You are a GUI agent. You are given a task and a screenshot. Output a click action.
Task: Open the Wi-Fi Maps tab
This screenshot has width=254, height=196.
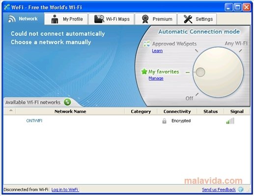[x=112, y=19]
